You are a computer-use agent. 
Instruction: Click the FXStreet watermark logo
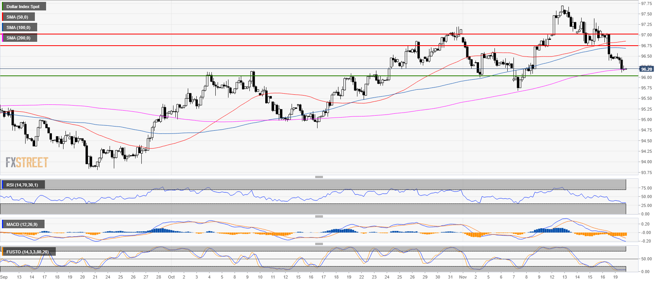[27, 162]
